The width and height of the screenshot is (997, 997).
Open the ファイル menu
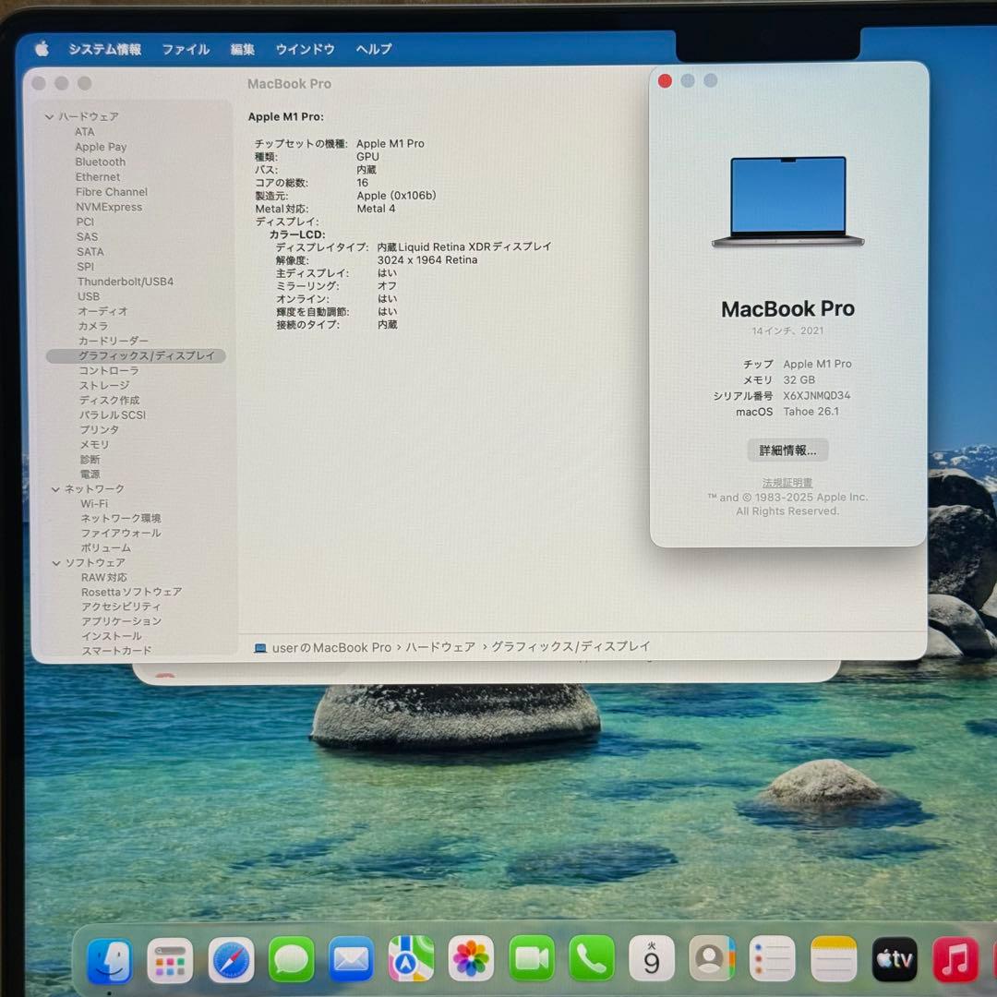point(186,49)
